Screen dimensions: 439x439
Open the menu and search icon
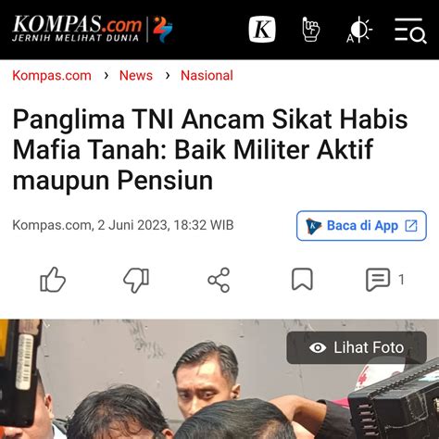(x=410, y=31)
